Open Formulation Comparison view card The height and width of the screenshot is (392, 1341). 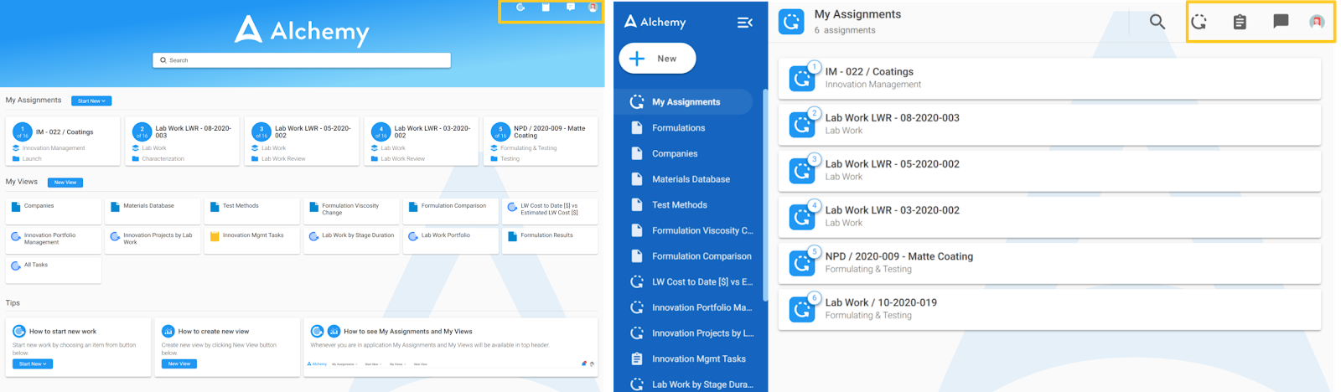450,211
